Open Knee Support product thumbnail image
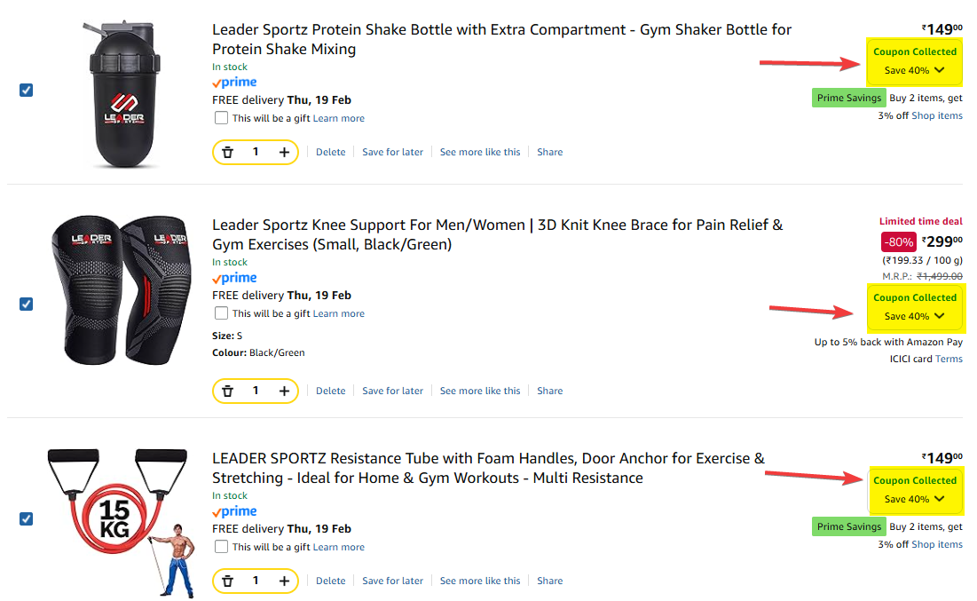 click(120, 290)
